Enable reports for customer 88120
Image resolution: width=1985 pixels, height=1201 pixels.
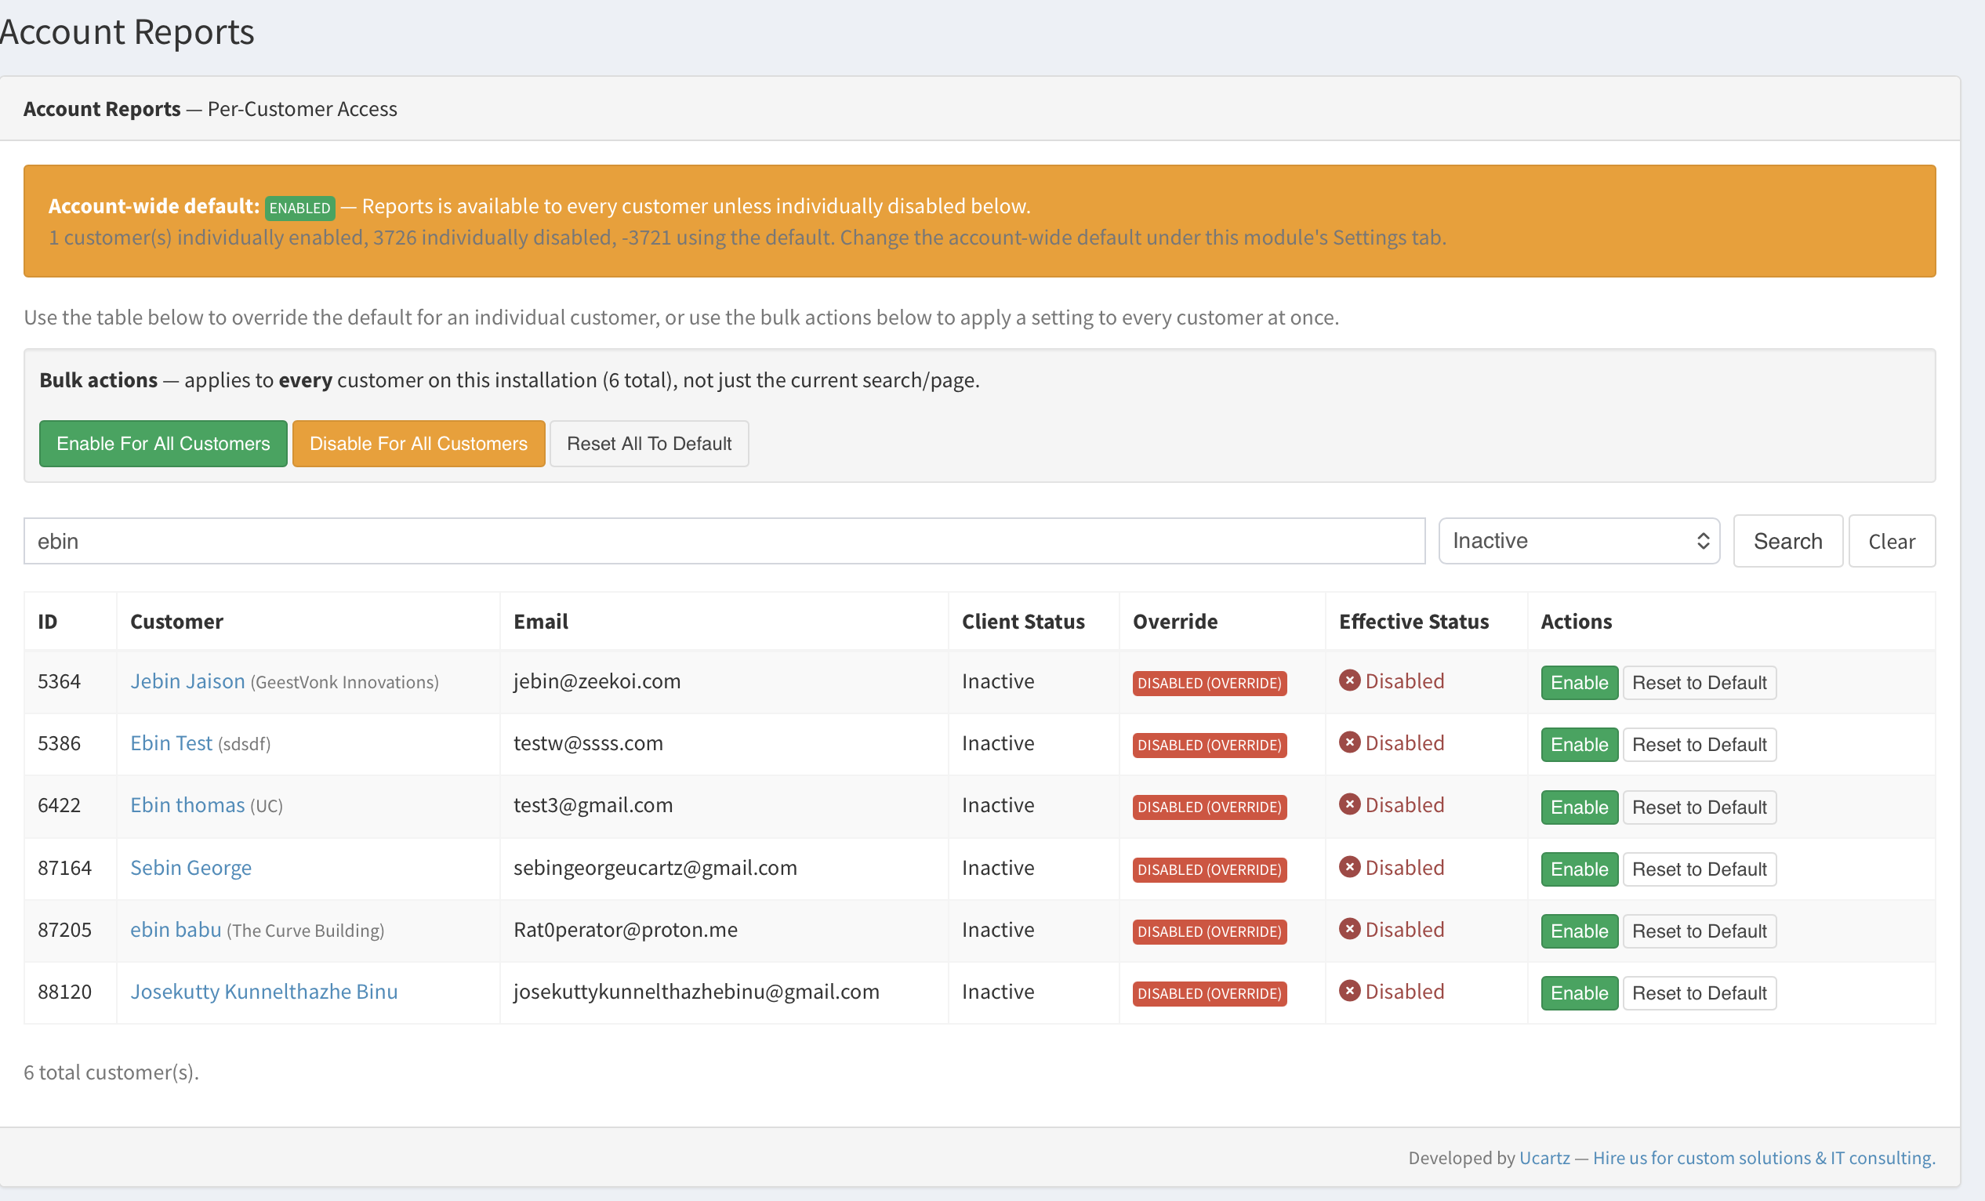[1579, 993]
